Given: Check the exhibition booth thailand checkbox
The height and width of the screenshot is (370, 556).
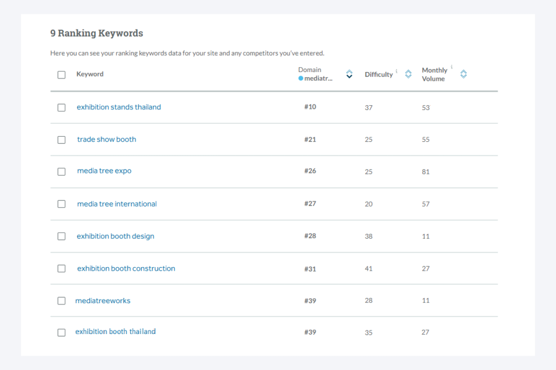Looking at the screenshot, I should click(x=61, y=332).
